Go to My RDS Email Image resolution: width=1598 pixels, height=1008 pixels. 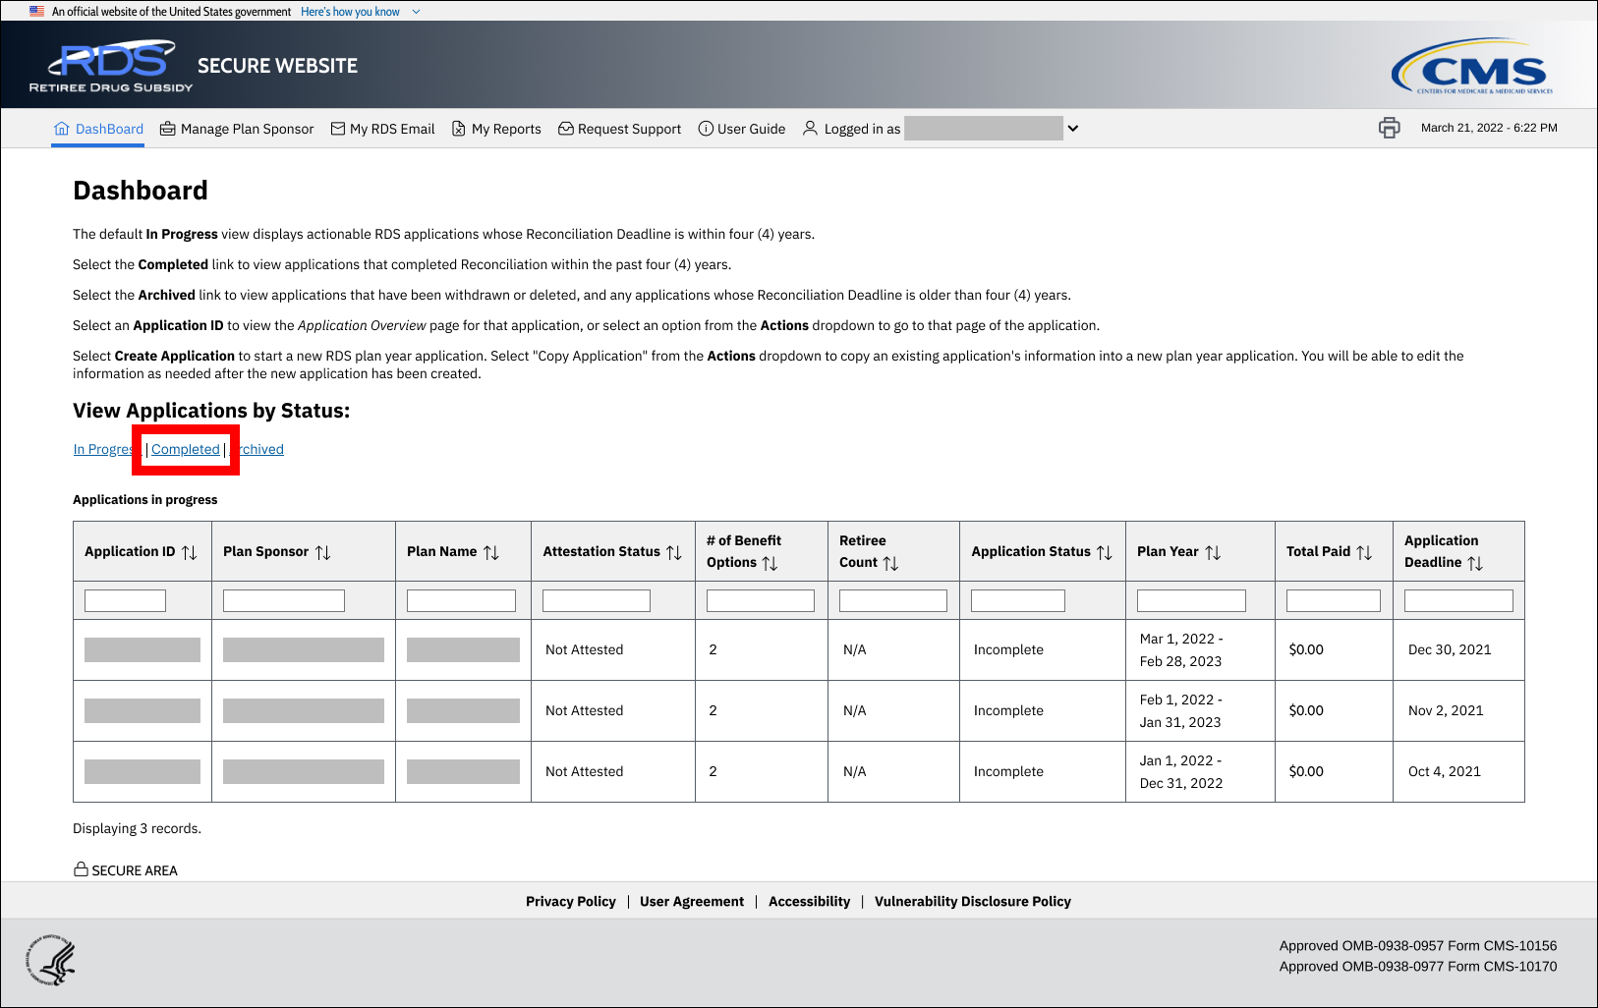[x=382, y=129]
